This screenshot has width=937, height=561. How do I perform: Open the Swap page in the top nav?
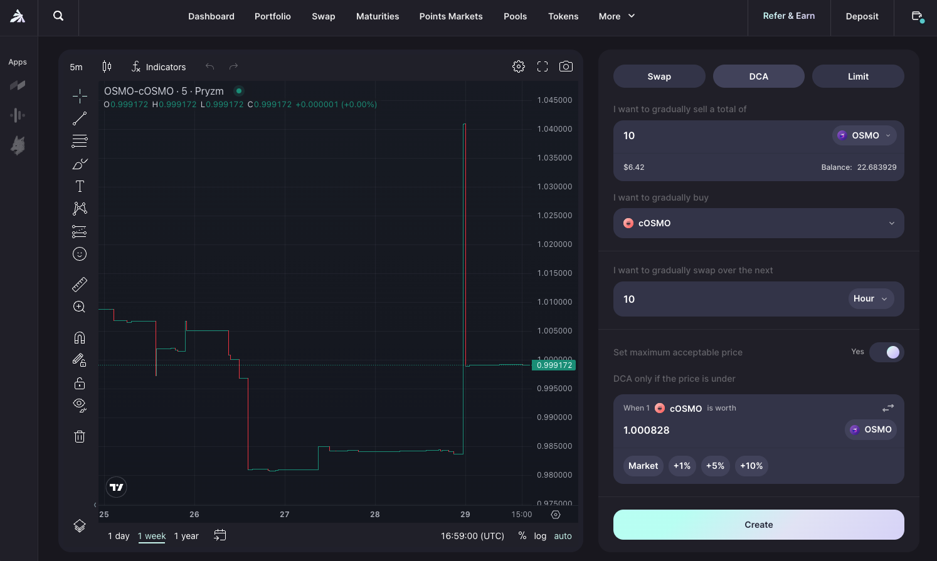(324, 16)
